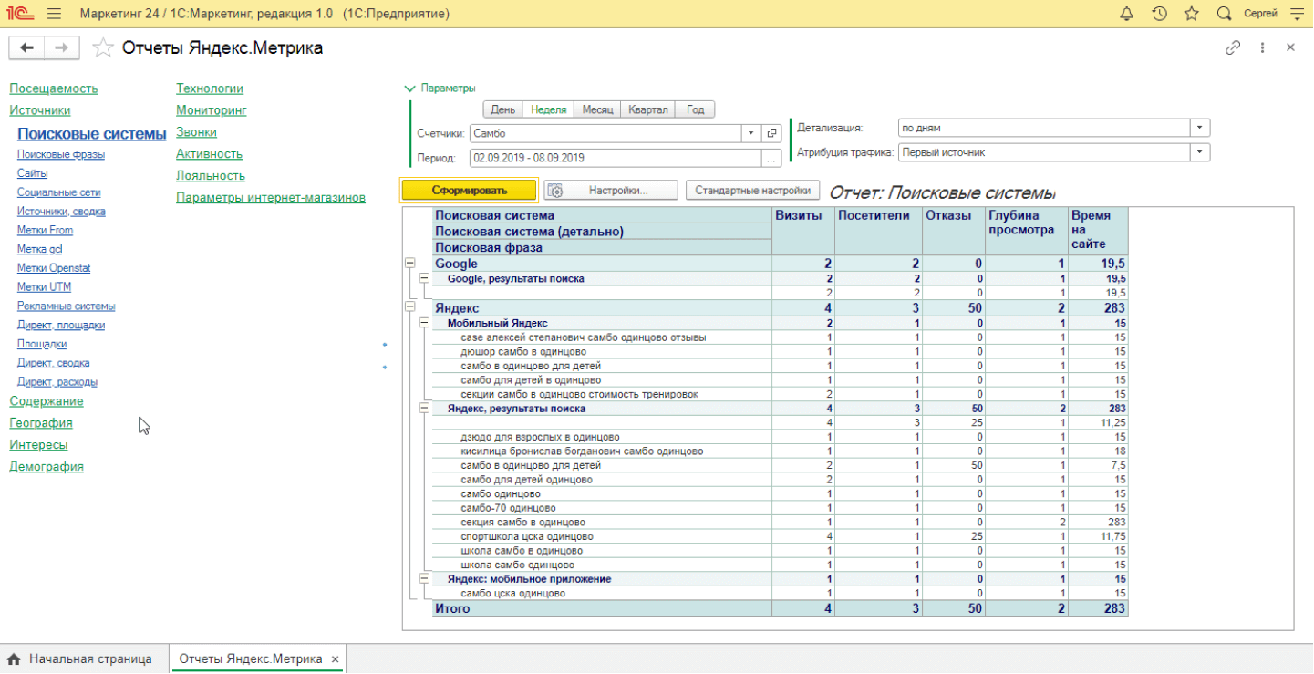Switch period to Квартал
The height and width of the screenshot is (674, 1314).
point(647,109)
